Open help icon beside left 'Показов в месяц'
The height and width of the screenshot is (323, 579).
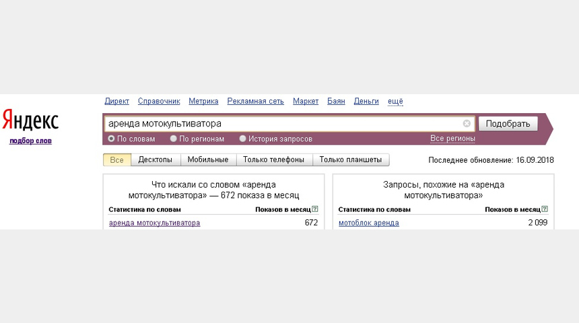pyautogui.click(x=315, y=209)
